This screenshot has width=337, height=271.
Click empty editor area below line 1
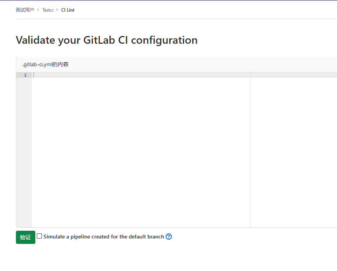pyautogui.click(x=141, y=153)
